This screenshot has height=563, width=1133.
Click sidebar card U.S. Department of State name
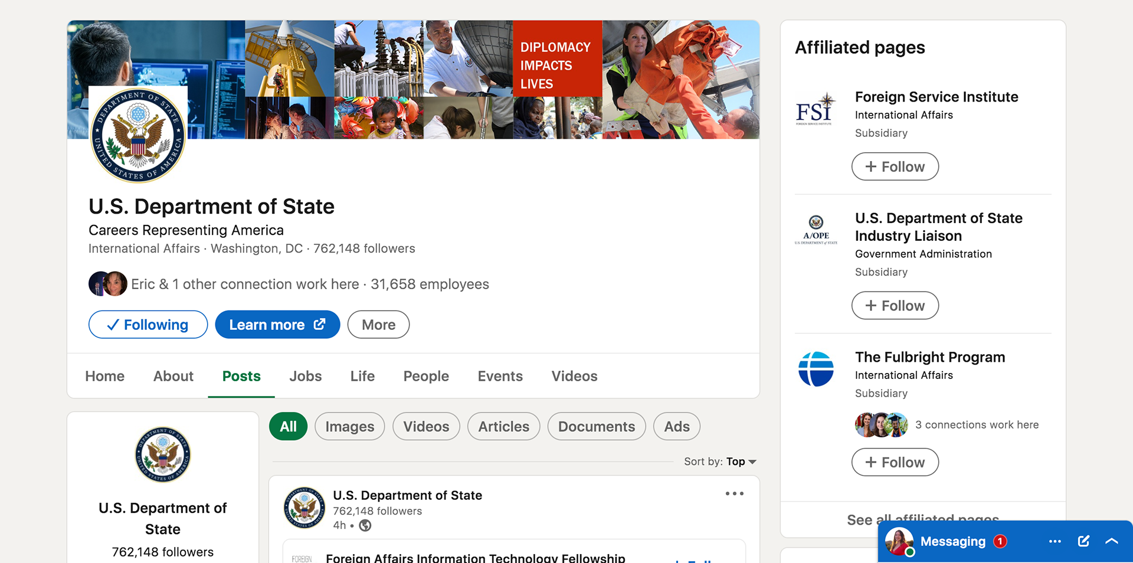point(163,519)
